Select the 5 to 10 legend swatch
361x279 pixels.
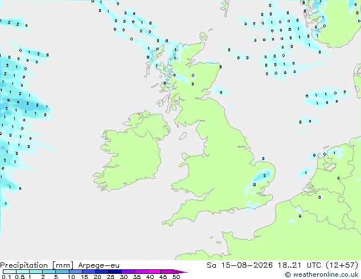(62, 272)
